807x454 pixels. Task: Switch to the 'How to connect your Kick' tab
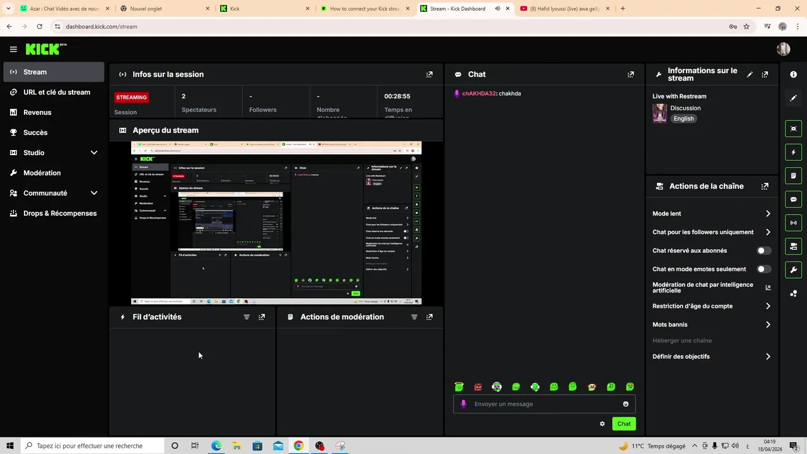[364, 9]
